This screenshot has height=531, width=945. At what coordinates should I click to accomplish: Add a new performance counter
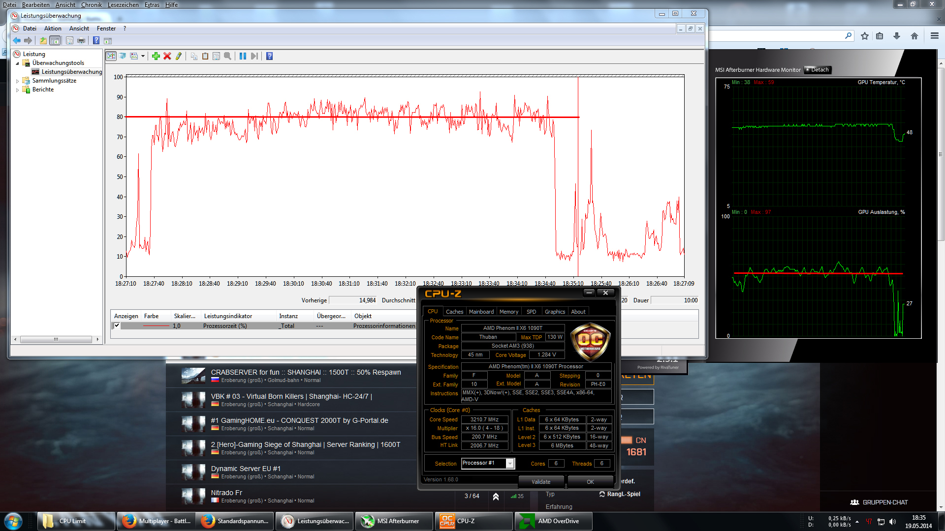(x=156, y=56)
